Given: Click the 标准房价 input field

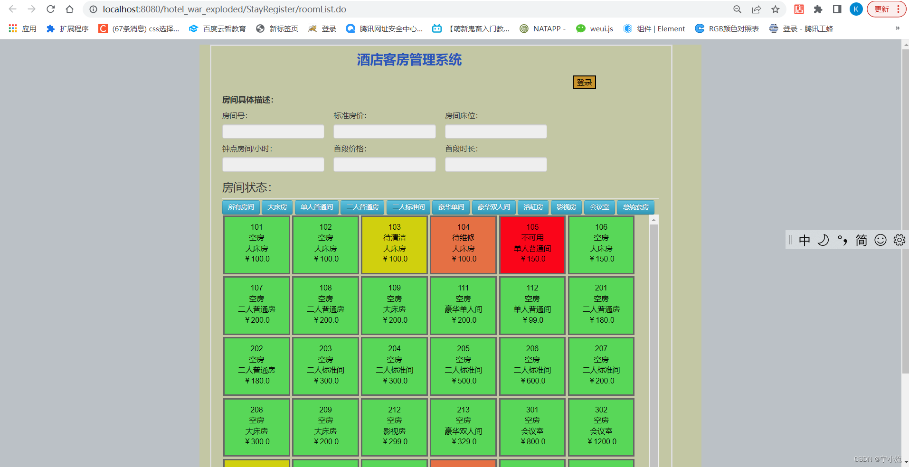Looking at the screenshot, I should tap(384, 131).
